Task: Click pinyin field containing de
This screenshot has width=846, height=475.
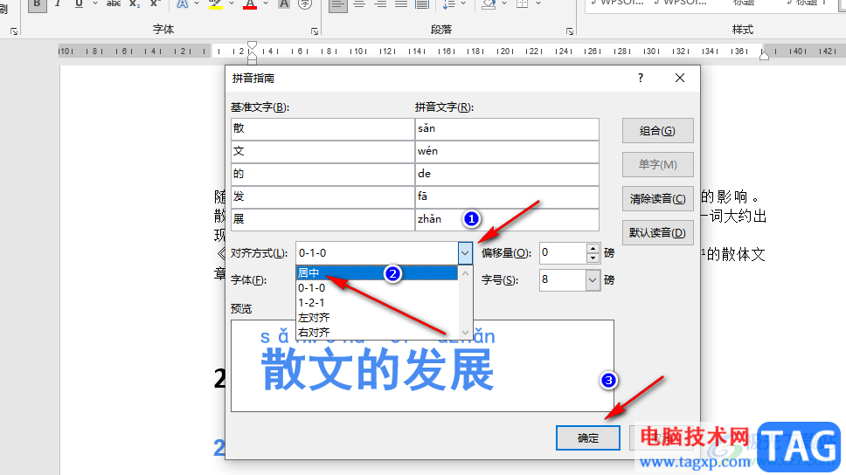Action: pyautogui.click(x=507, y=174)
